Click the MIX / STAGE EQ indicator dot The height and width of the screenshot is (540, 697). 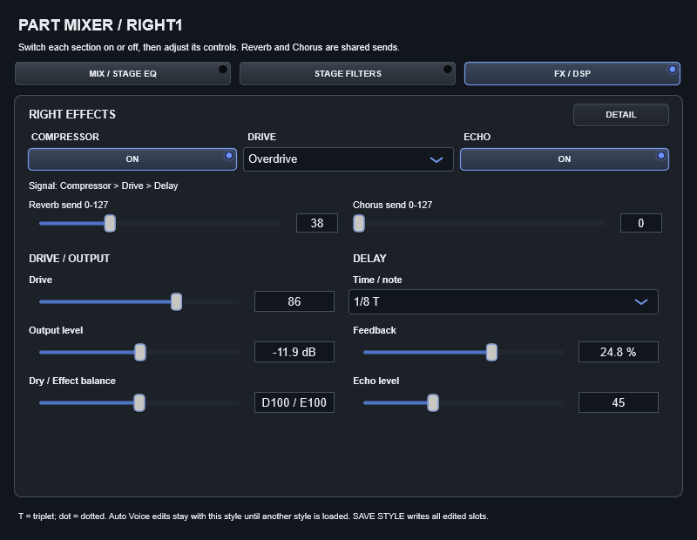(x=223, y=69)
